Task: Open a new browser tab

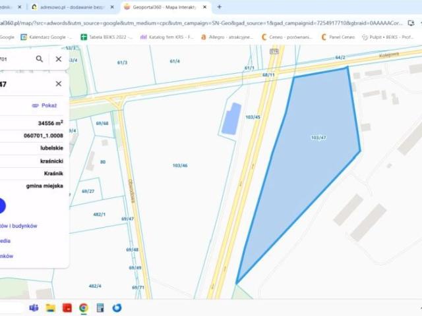Action: point(219,7)
